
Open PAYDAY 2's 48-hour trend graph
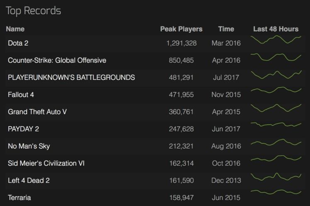coord(276,124)
